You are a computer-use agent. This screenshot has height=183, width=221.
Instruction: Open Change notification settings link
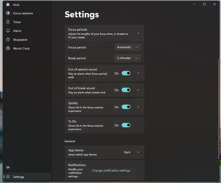coord(111,170)
